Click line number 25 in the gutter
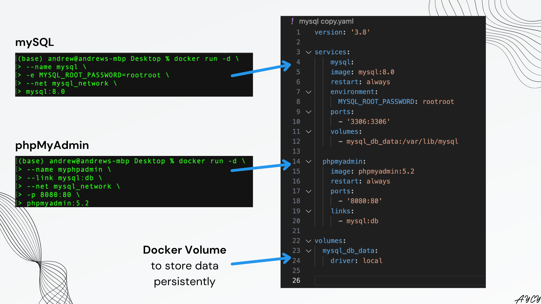541x304 pixels. coord(296,271)
